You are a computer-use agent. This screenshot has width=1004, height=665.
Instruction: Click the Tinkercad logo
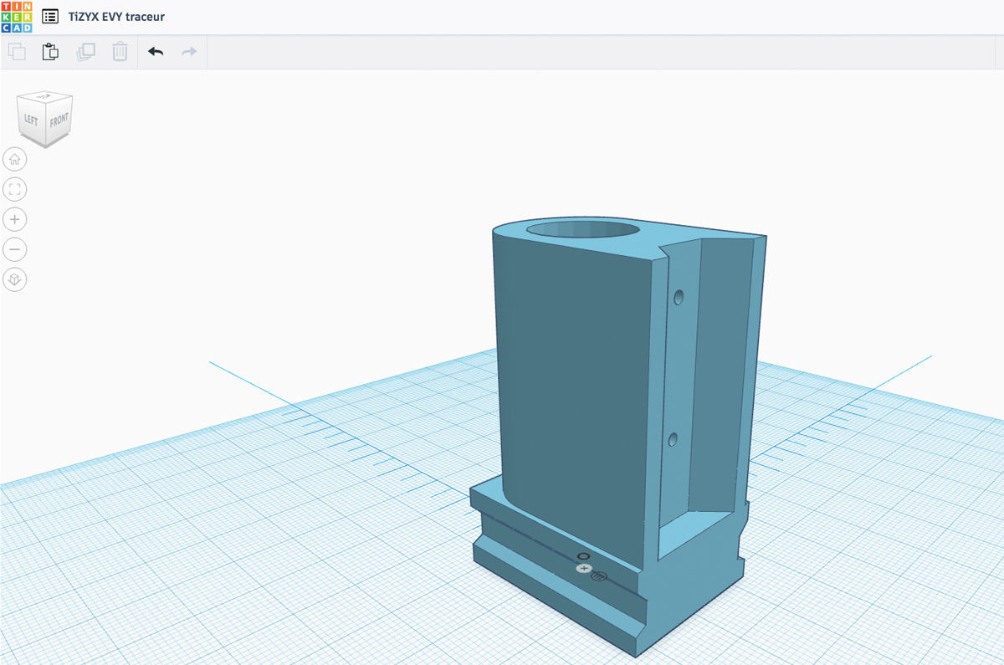click(x=17, y=17)
